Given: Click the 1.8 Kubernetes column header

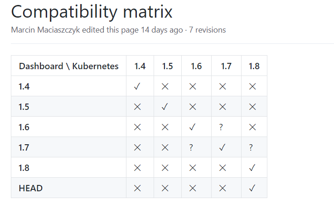Looking at the screenshot, I should (254, 66).
